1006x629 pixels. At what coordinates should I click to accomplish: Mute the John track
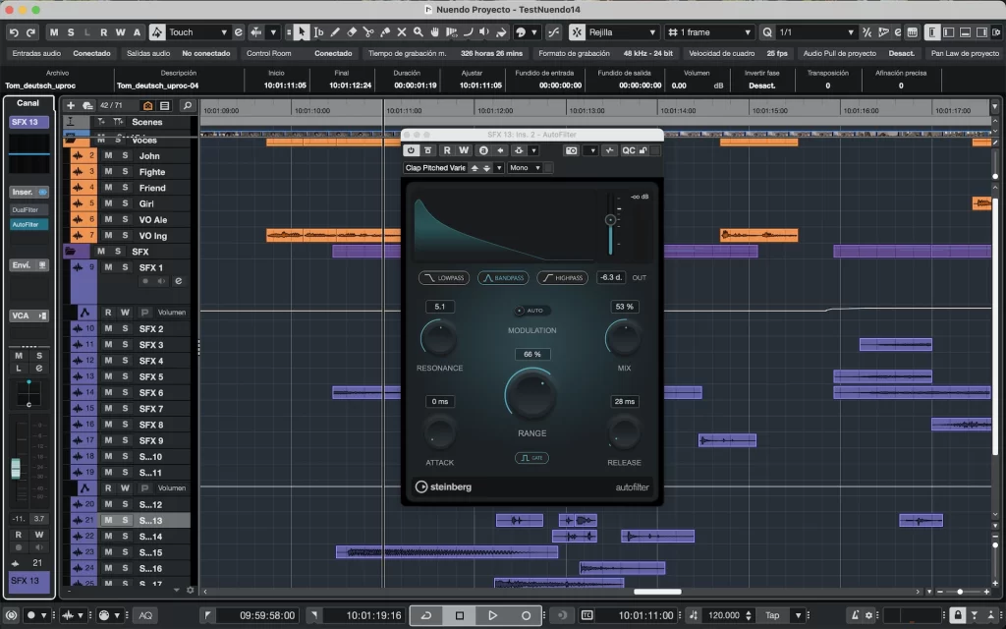[x=109, y=156]
